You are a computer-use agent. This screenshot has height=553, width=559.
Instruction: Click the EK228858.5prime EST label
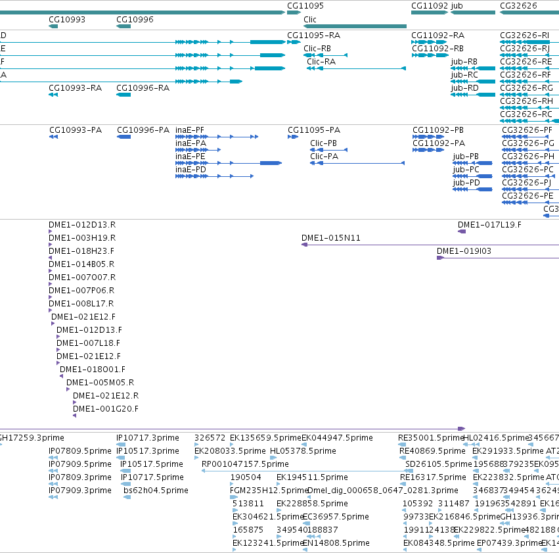[x=312, y=504]
